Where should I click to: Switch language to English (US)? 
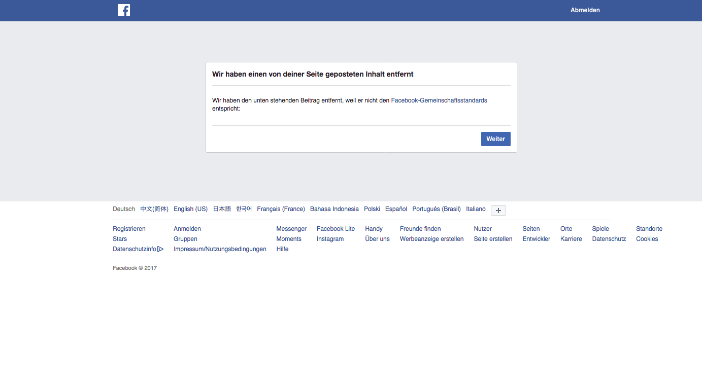(x=190, y=209)
